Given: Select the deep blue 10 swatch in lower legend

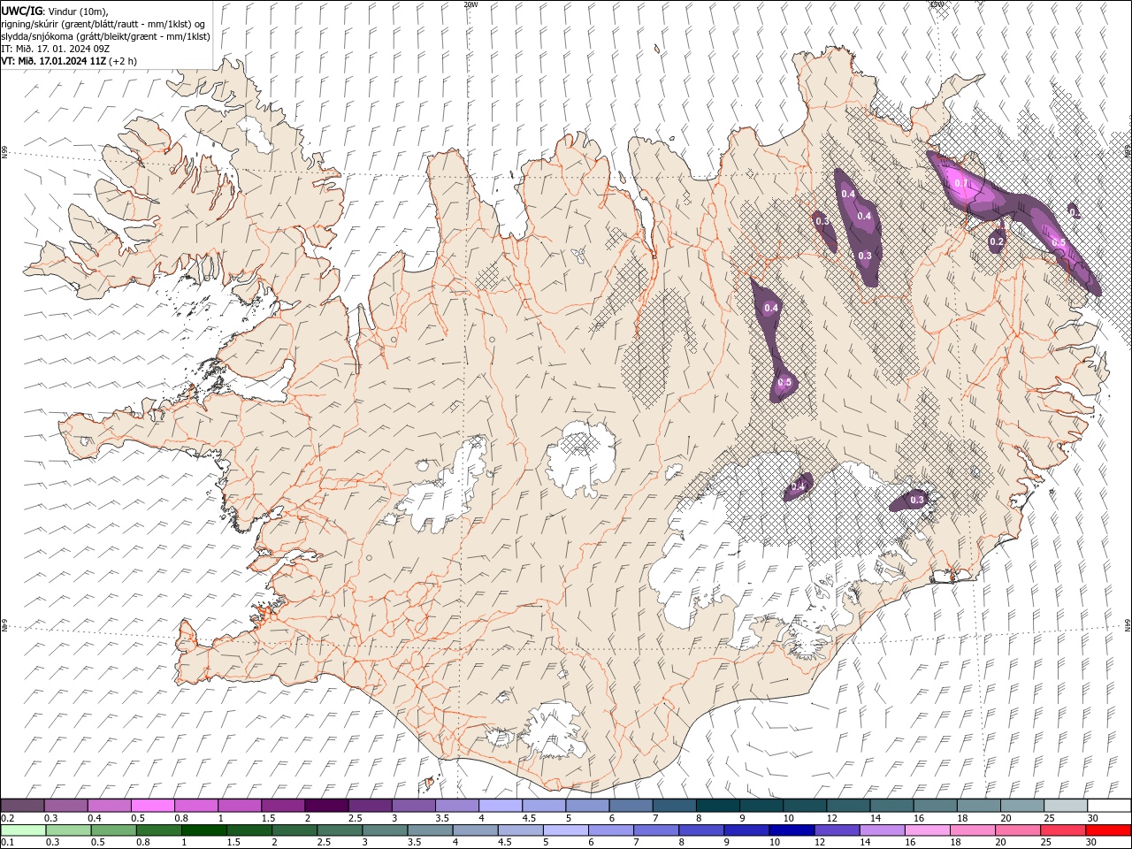Looking at the screenshot, I should (792, 830).
